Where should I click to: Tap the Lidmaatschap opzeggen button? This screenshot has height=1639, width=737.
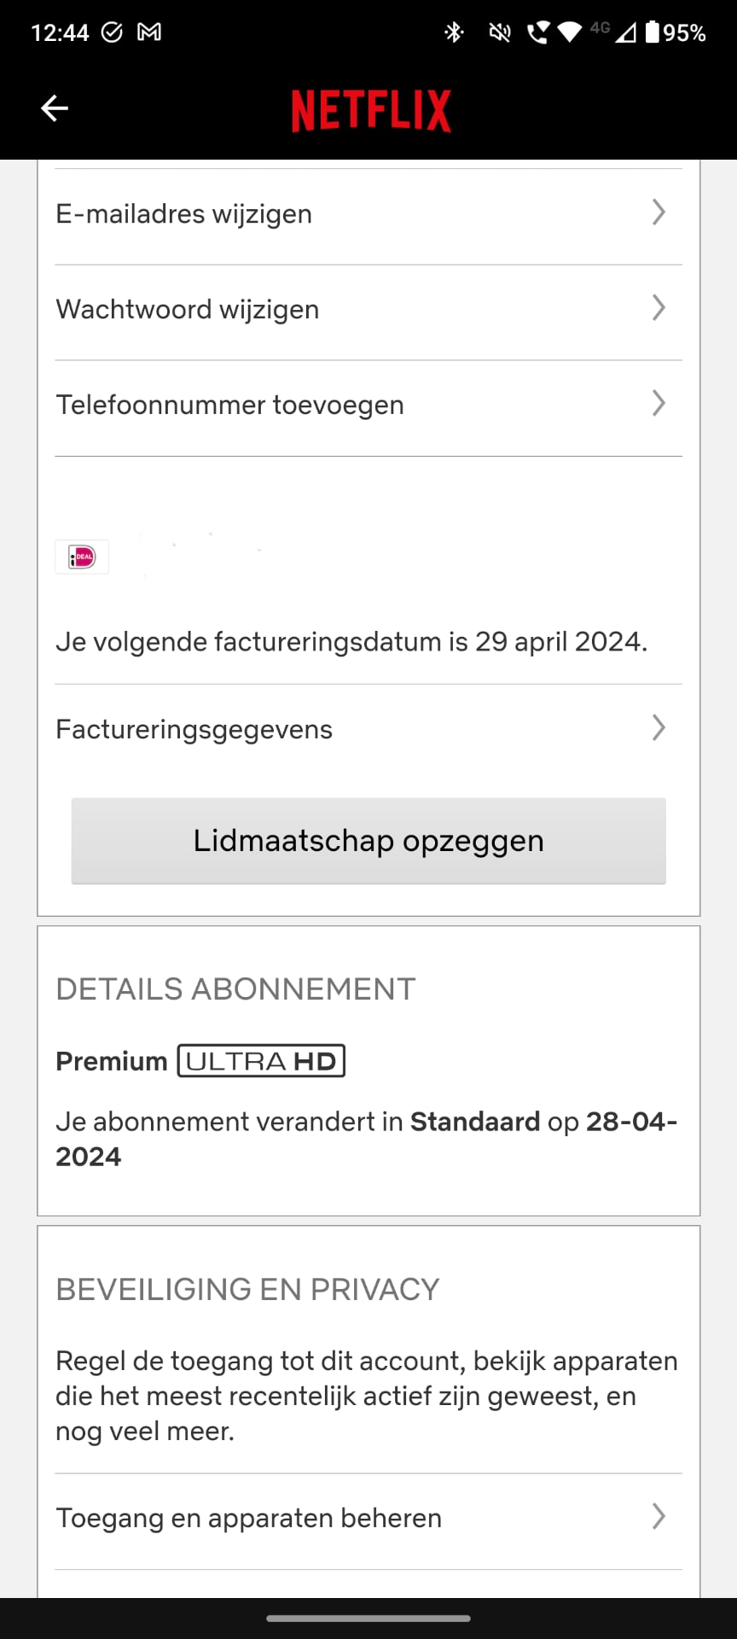coord(368,840)
